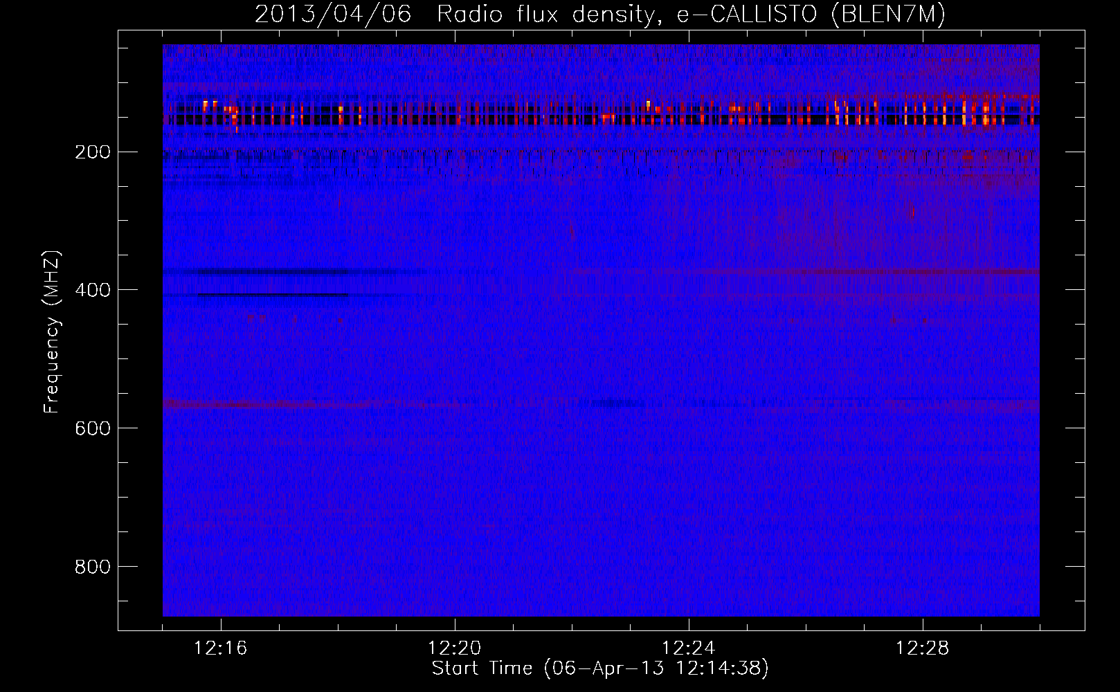1120x692 pixels.
Task: Click the 12:28 time tick label
Action: [923, 648]
